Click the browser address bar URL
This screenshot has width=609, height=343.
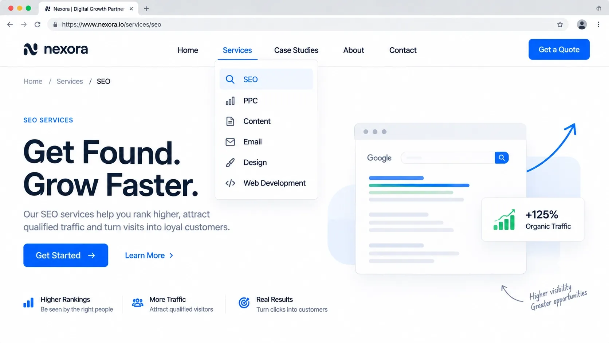point(111,24)
